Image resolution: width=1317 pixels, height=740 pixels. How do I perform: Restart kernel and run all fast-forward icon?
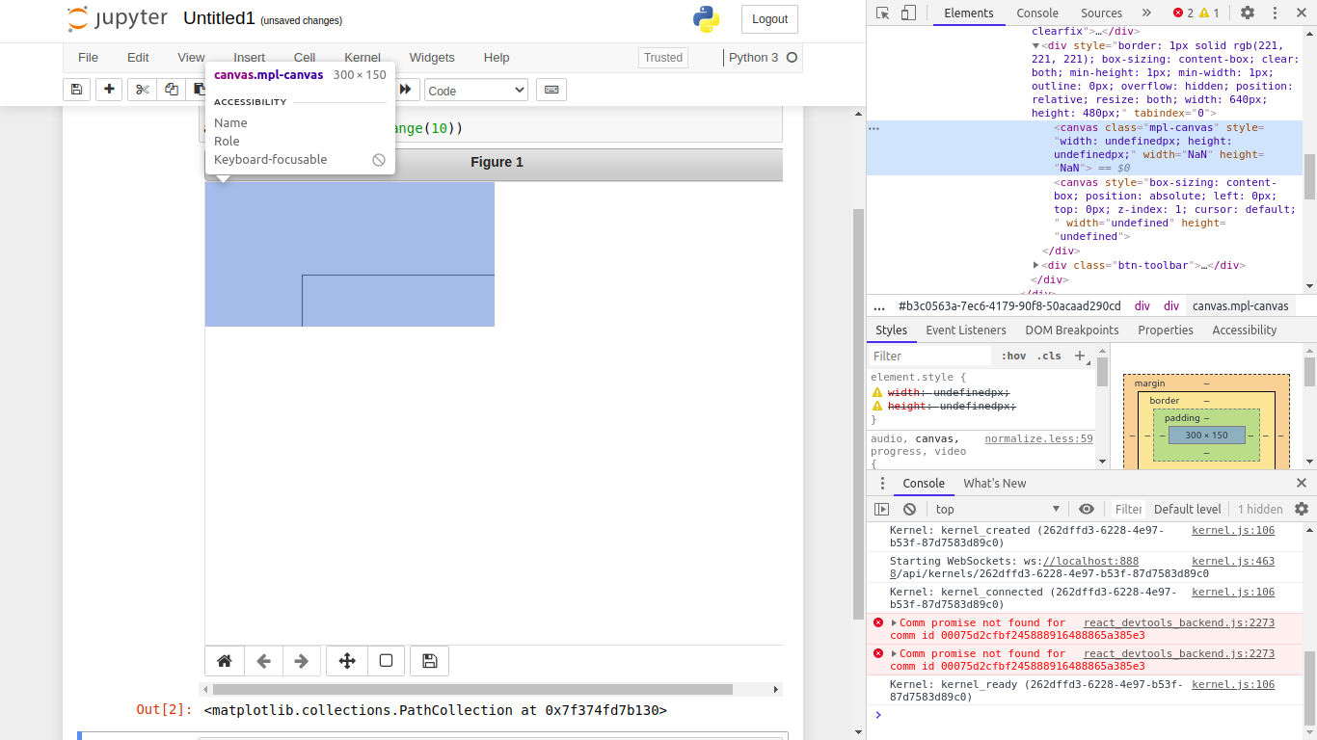406,90
